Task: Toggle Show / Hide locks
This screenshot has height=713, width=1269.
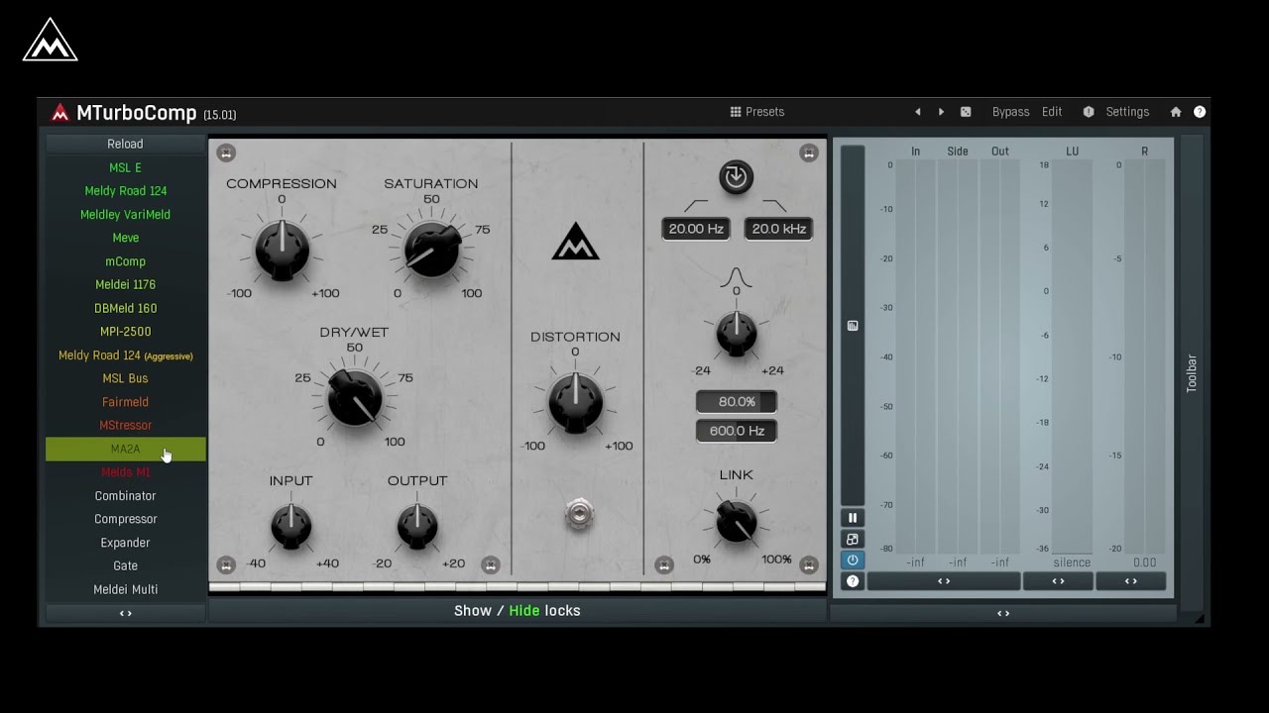Action: pyautogui.click(x=517, y=611)
